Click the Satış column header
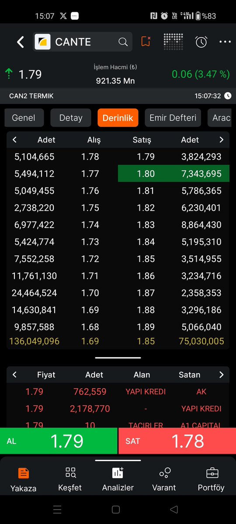 pos(142,140)
